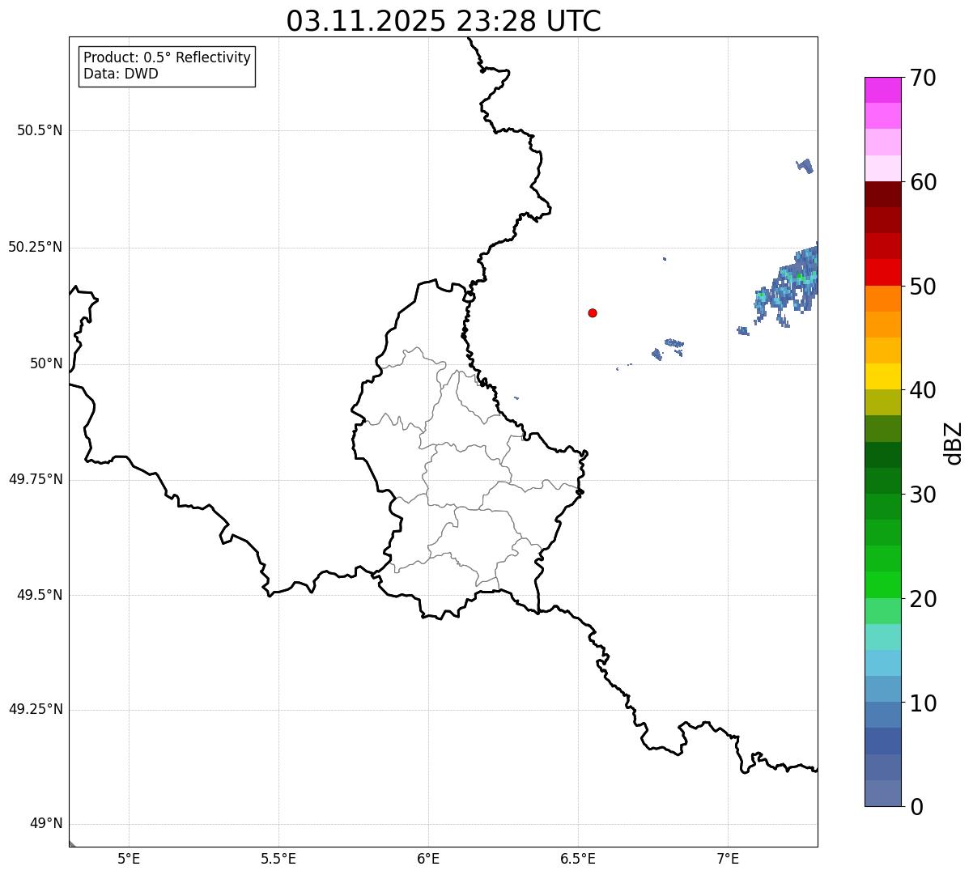
Task: Click the dark maroon colorbar swatch at 60
Action: (x=883, y=194)
